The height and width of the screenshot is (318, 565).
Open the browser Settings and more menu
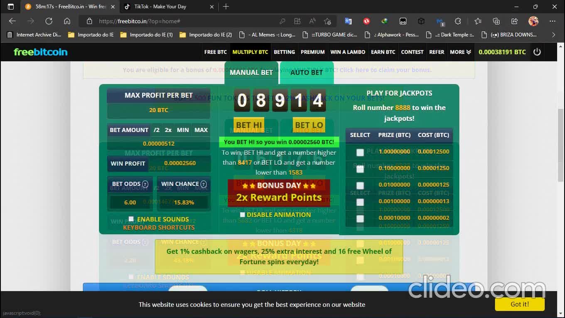tap(552, 21)
